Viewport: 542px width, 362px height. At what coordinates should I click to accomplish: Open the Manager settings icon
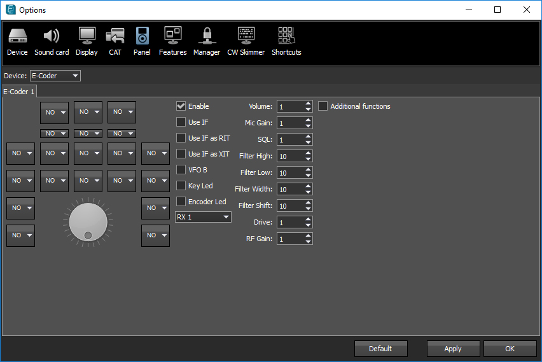pos(206,41)
